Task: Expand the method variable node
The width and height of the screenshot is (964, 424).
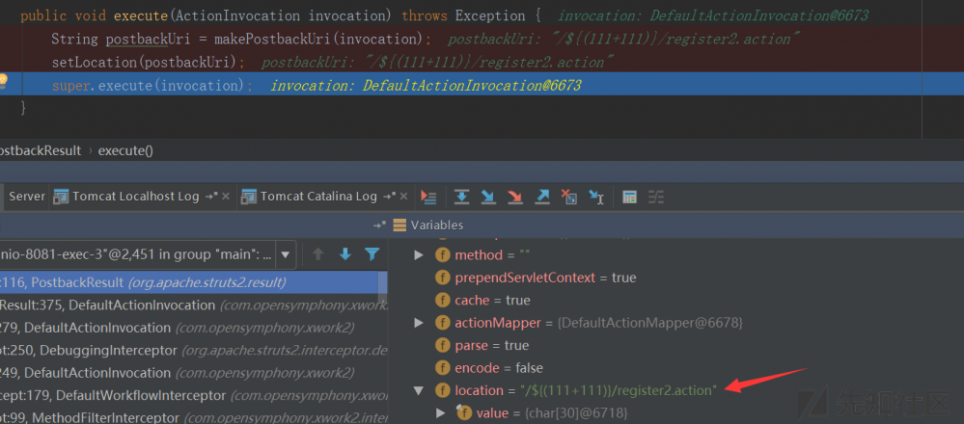Action: tap(419, 254)
